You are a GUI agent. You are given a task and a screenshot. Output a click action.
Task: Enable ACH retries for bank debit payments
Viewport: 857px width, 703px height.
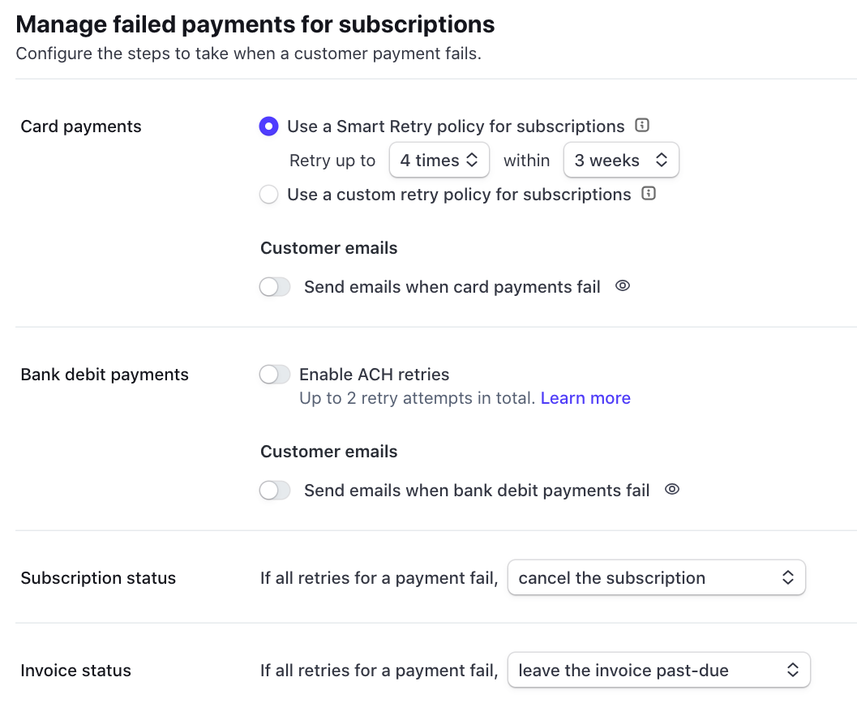(275, 374)
